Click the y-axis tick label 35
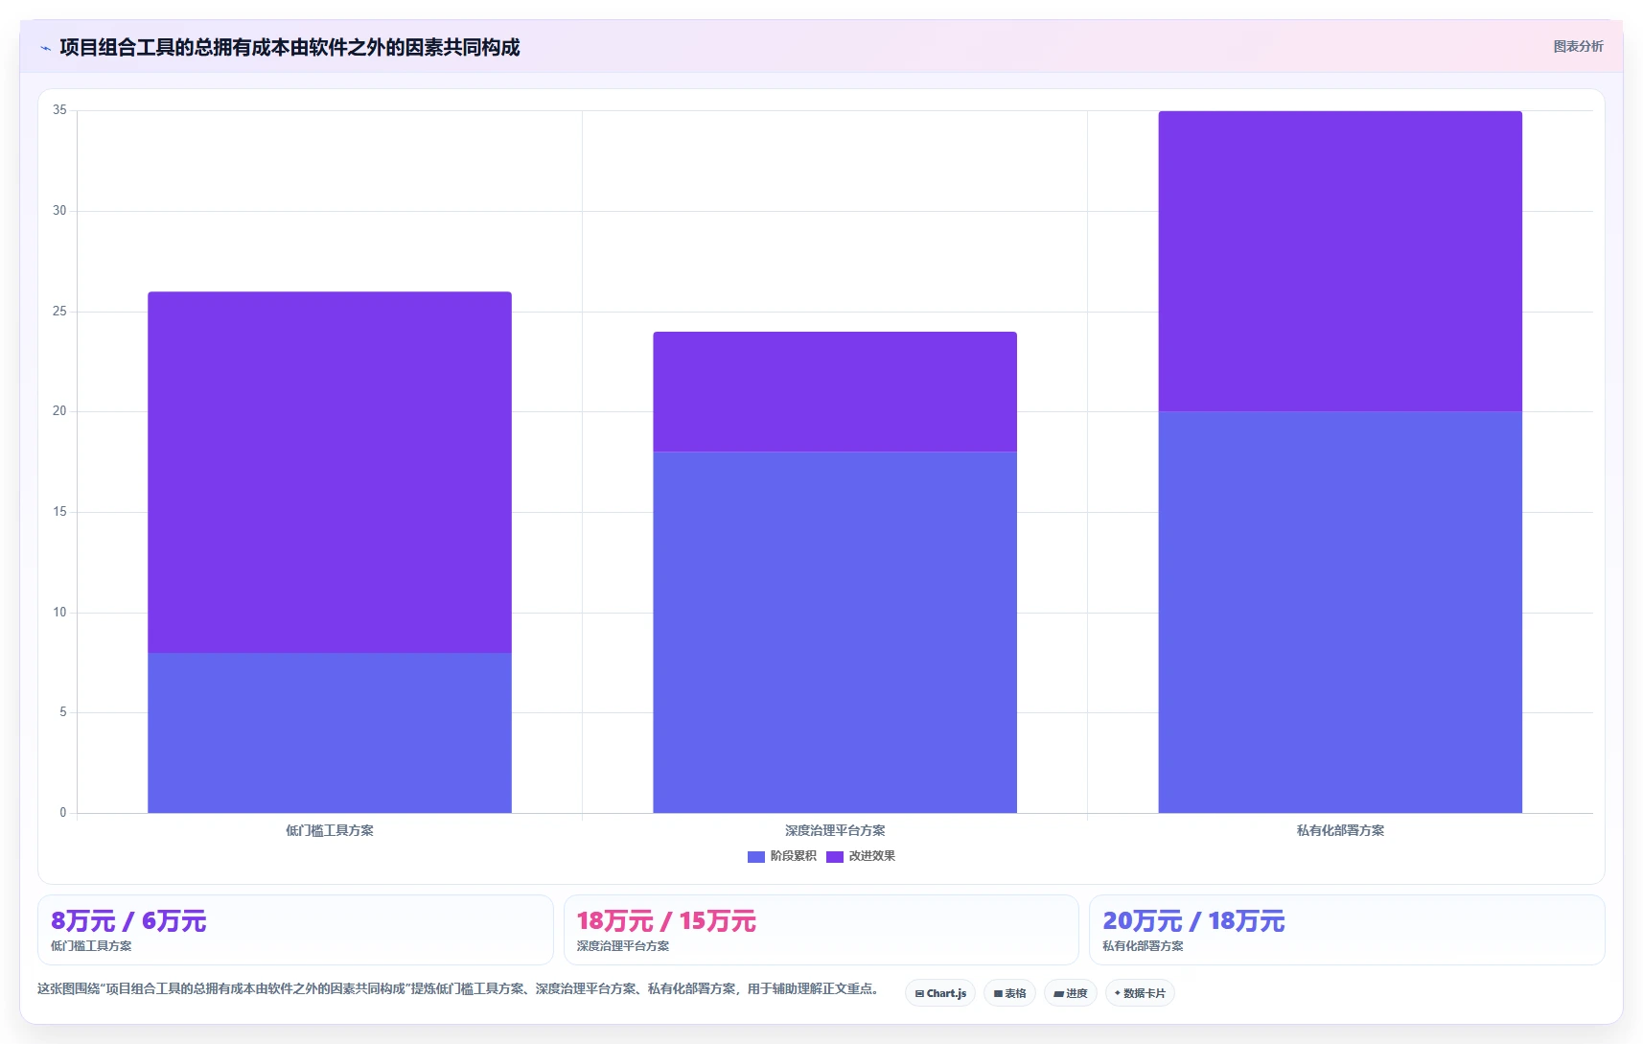Screen dimensions: 1643x1044 pos(59,110)
